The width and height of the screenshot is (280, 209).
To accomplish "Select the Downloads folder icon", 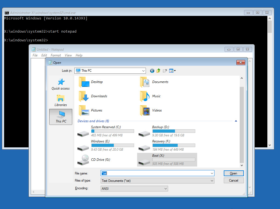I will [84, 96].
